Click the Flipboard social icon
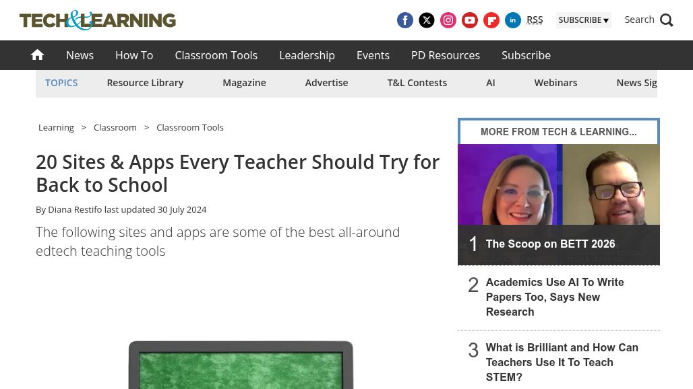This screenshot has width=693, height=389. point(491,20)
